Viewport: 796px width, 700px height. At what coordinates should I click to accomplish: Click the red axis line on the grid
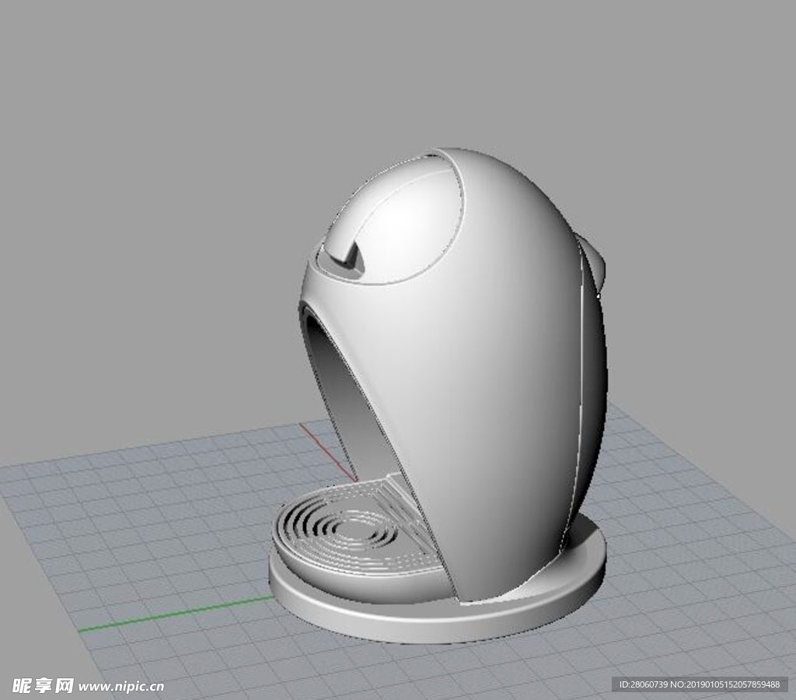[328, 452]
